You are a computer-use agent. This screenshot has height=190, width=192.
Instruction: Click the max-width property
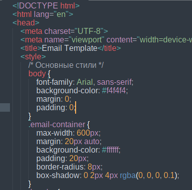[55, 133]
